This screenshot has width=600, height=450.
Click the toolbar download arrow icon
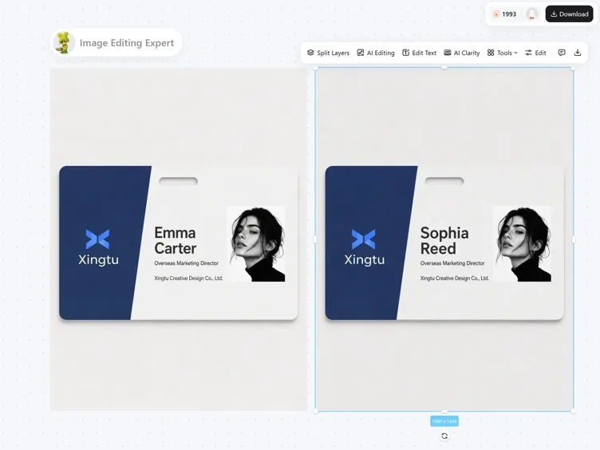(x=578, y=53)
